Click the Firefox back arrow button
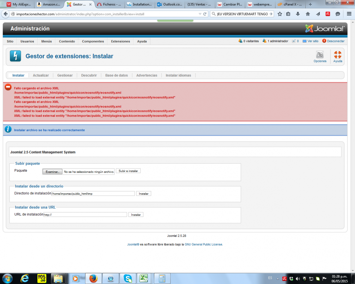 pos(5,14)
